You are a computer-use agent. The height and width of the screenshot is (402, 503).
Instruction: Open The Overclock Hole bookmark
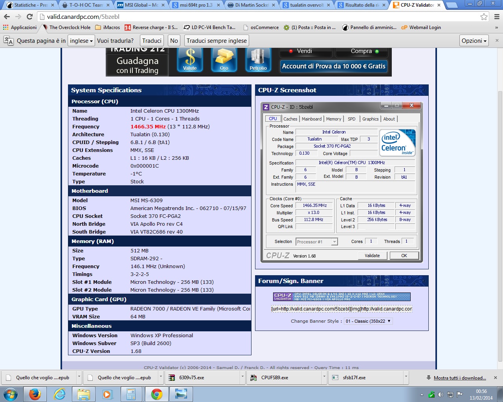(x=66, y=27)
